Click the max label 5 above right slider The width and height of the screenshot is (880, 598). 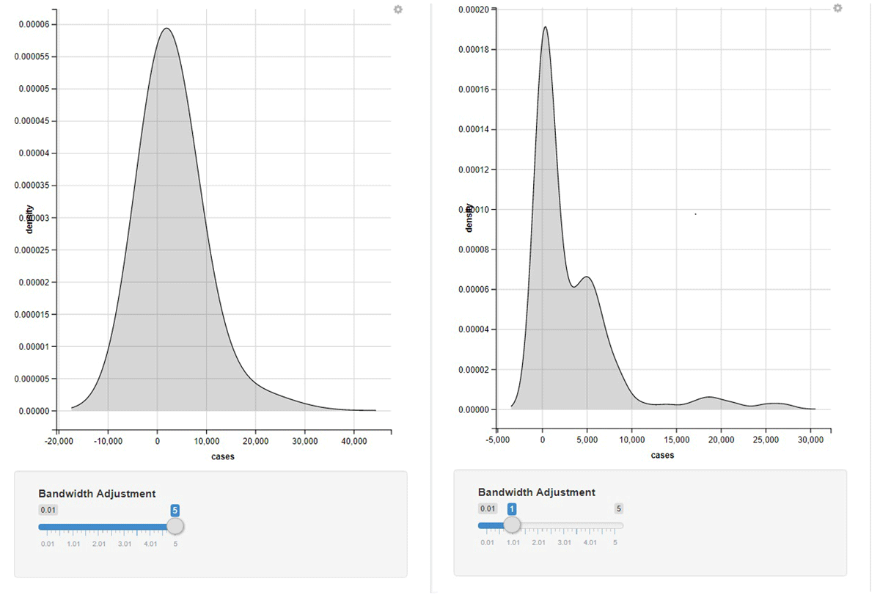[619, 508]
